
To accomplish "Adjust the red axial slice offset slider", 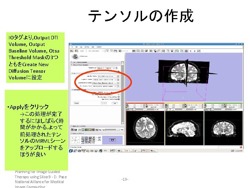I will click(145, 109).
